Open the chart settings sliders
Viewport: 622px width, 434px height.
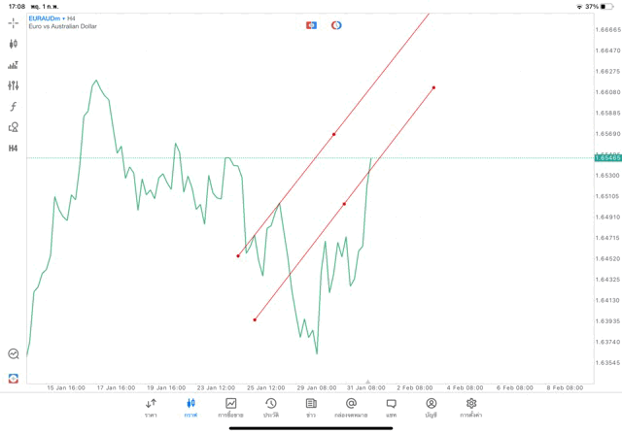pyautogui.click(x=14, y=85)
